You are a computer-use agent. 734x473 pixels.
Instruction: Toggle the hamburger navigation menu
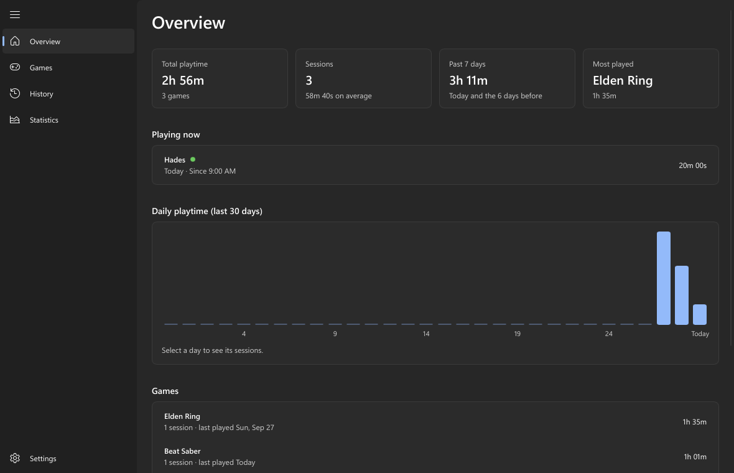click(15, 14)
